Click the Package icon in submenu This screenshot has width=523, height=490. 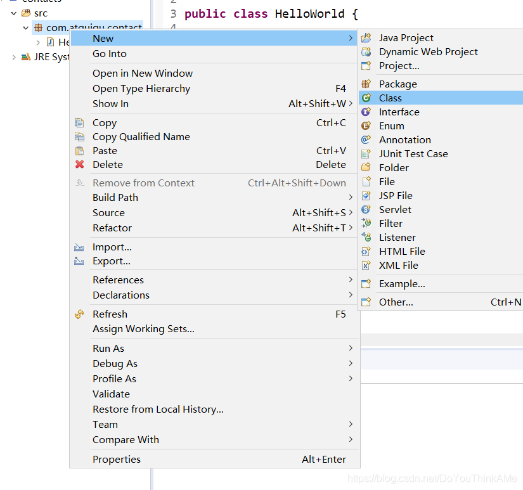coord(366,84)
